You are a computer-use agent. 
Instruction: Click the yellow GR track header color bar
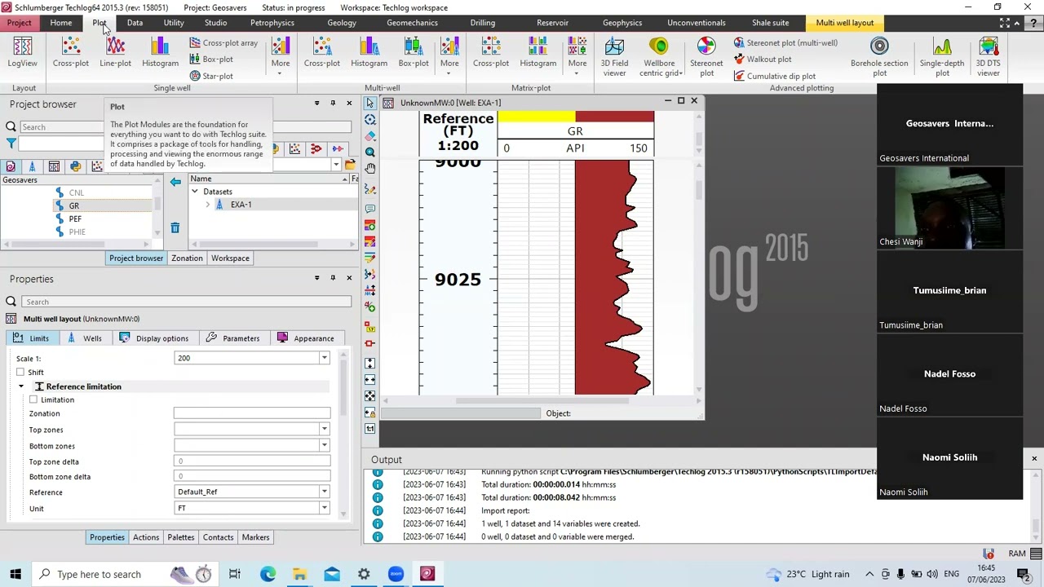(536, 117)
